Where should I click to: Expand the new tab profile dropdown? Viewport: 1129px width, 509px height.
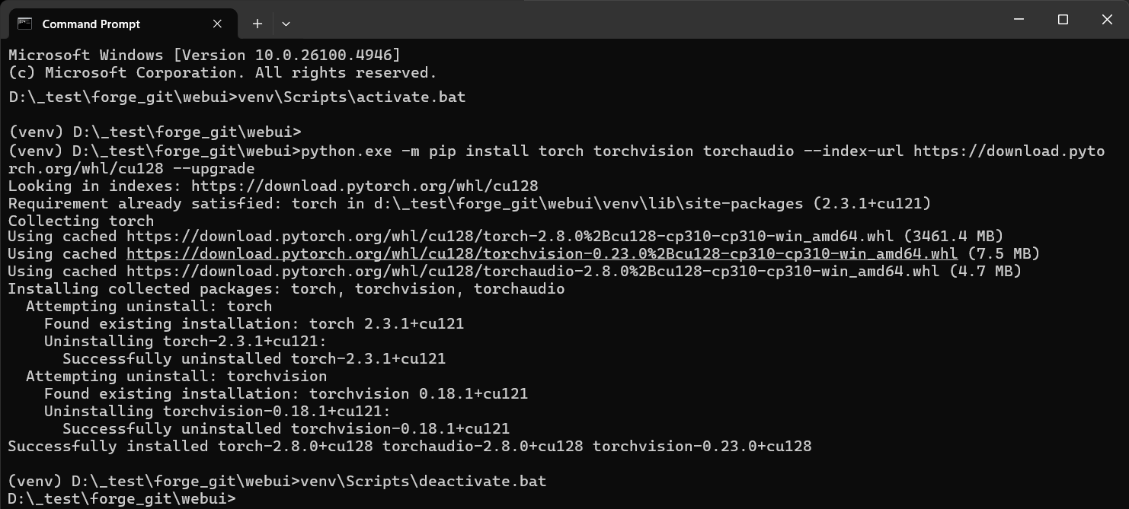coord(286,24)
